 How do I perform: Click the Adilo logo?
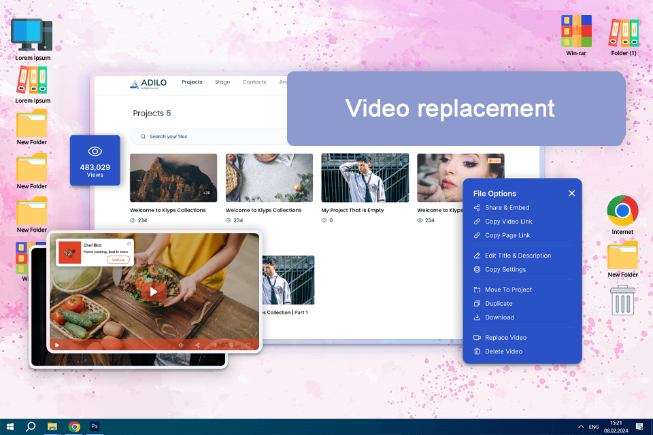pyautogui.click(x=148, y=83)
